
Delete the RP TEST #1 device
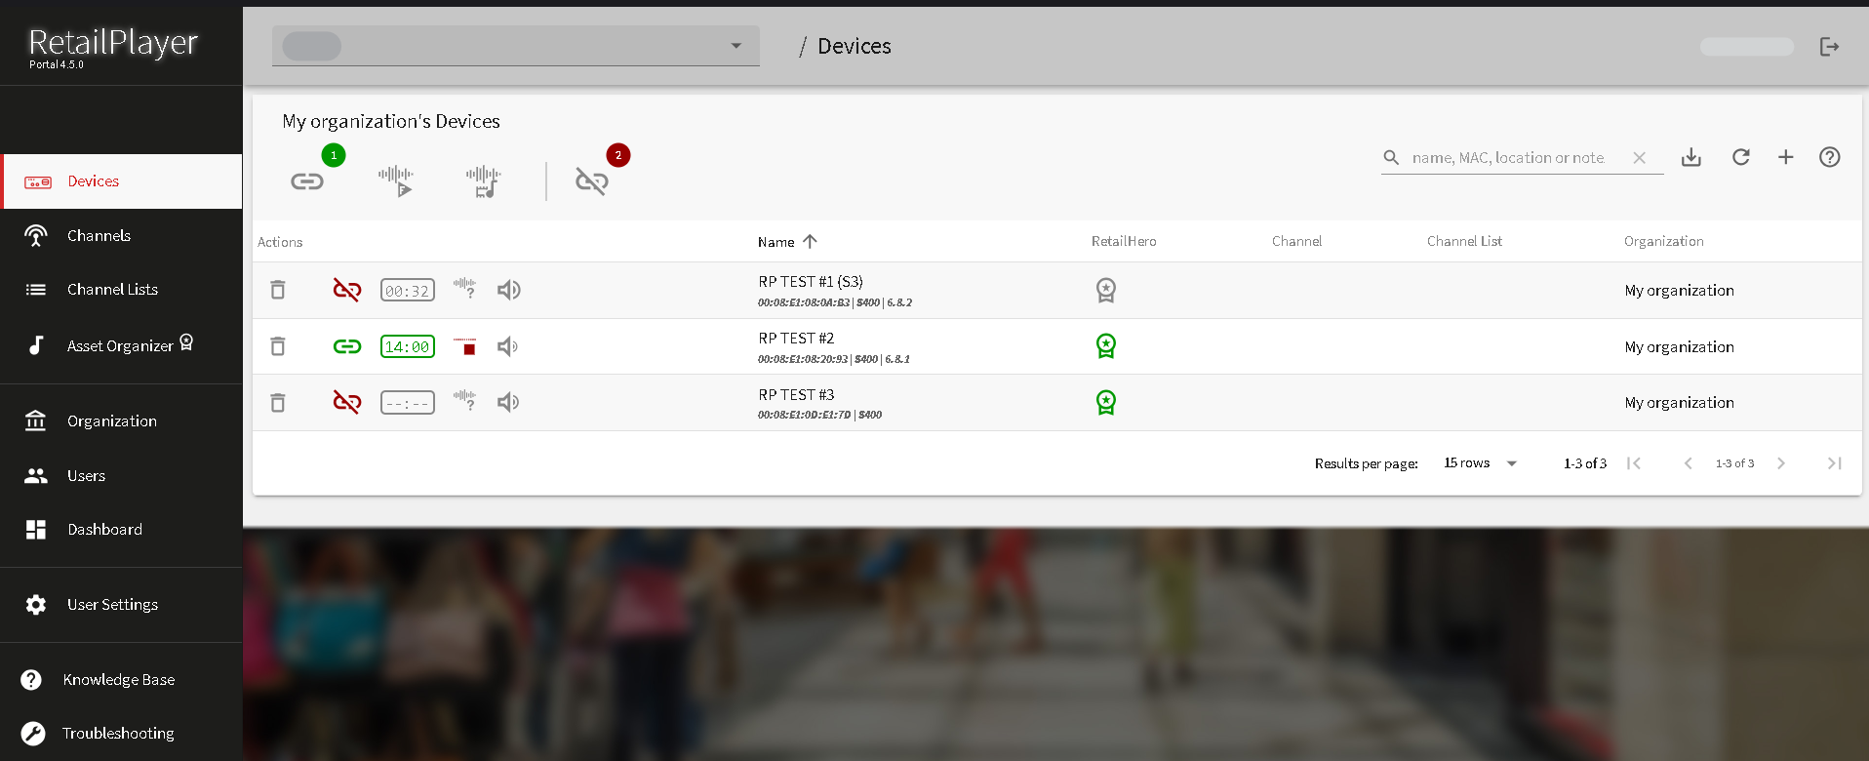pyautogui.click(x=278, y=290)
